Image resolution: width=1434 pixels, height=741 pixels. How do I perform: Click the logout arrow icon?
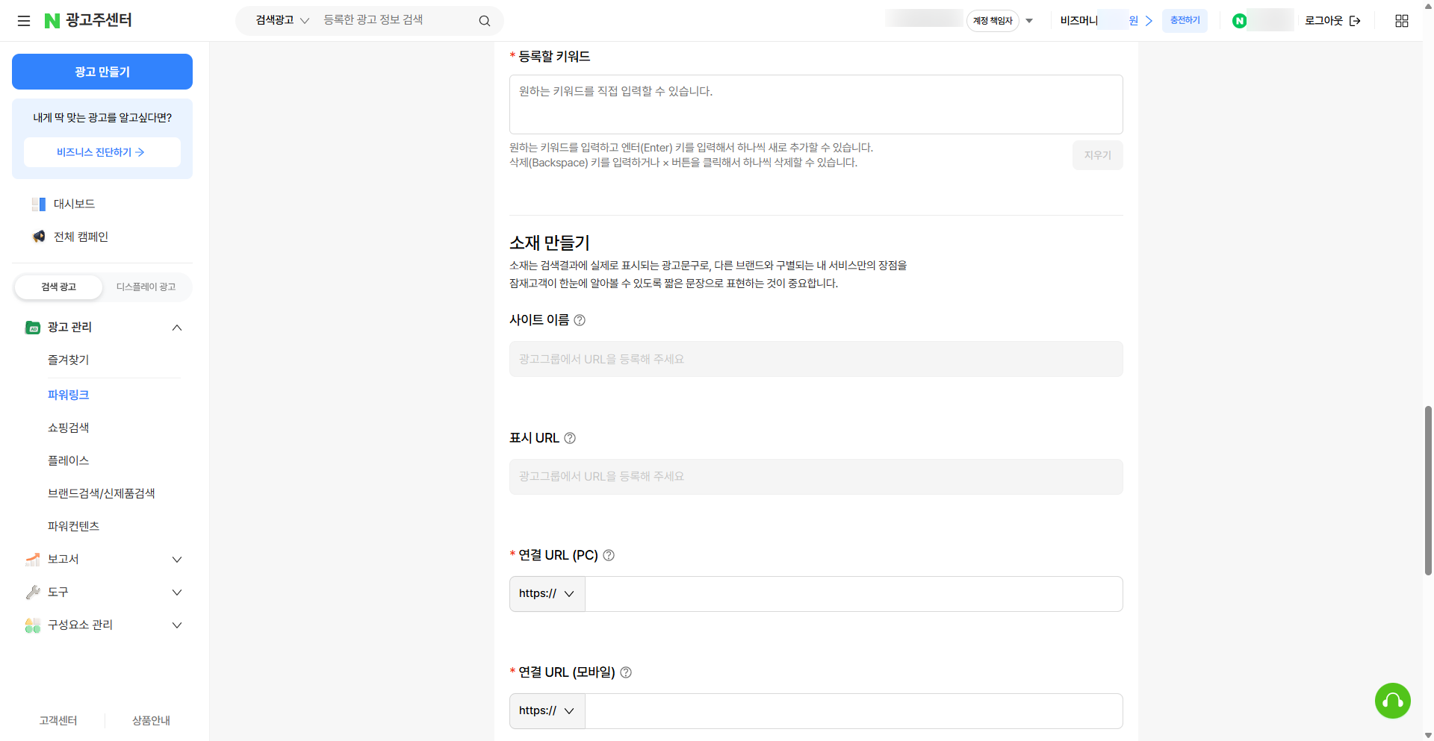pos(1355,21)
